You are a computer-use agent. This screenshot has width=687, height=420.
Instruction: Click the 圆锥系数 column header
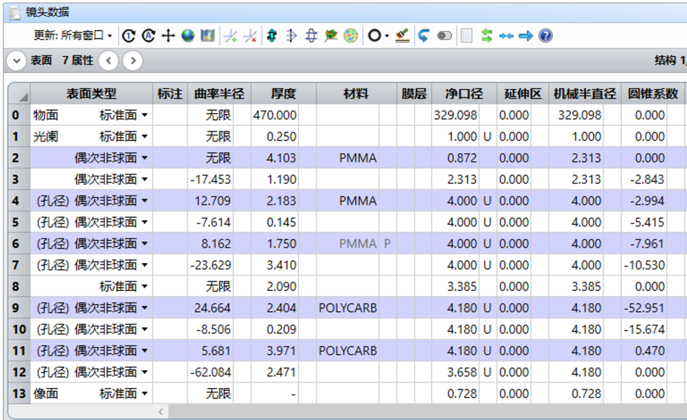point(653,93)
